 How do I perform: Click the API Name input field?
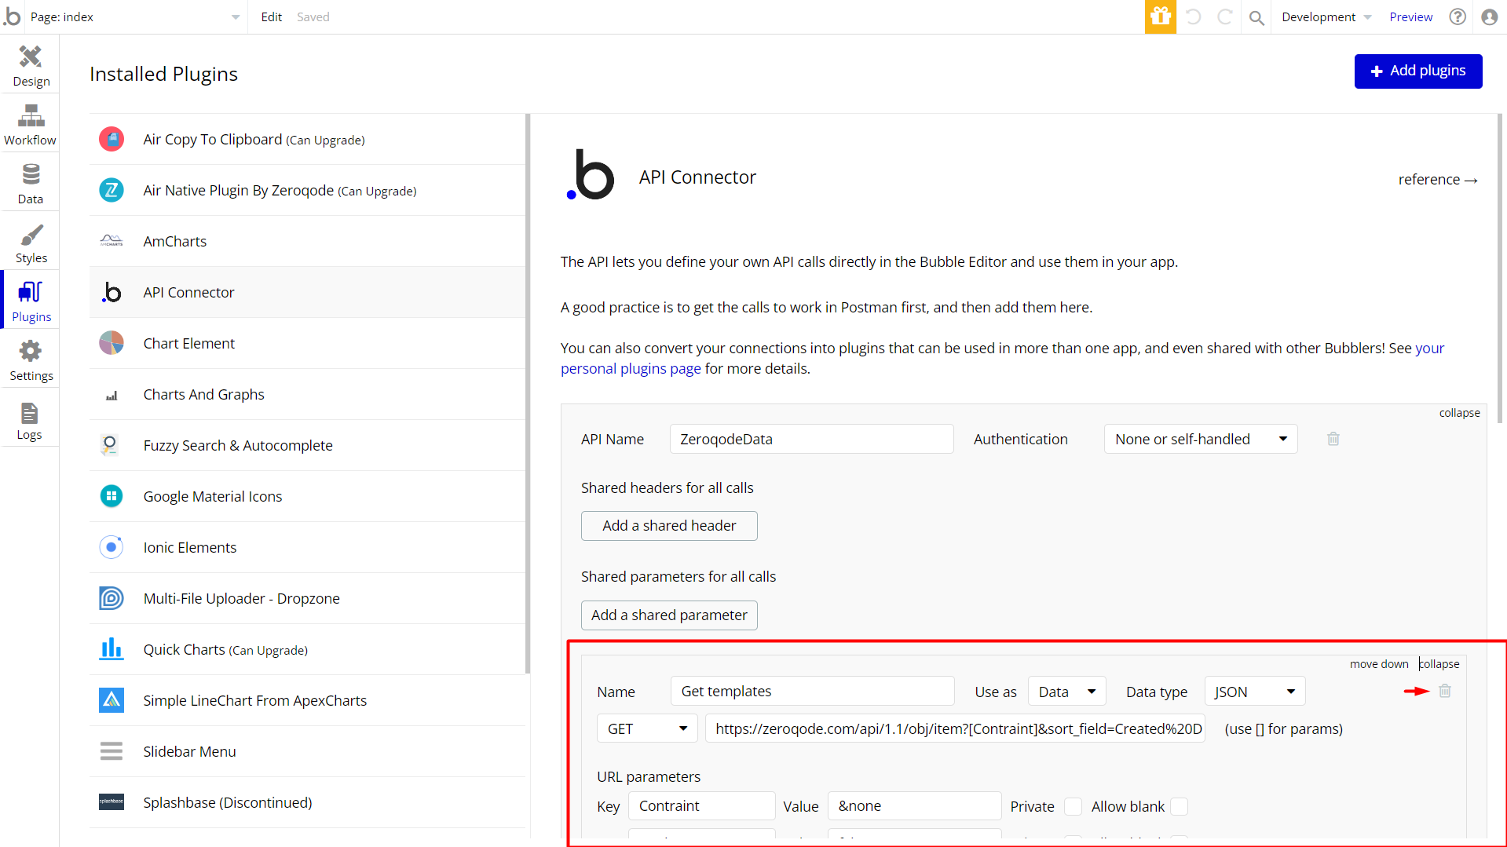[x=811, y=439]
